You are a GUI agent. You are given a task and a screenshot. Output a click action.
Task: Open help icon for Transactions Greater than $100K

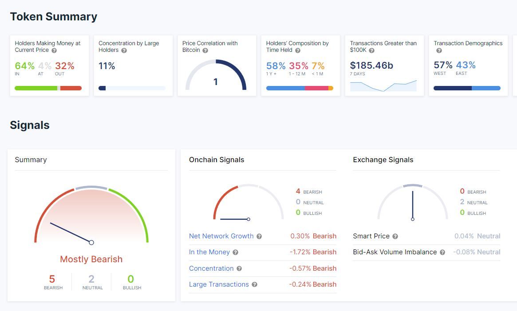[371, 51]
